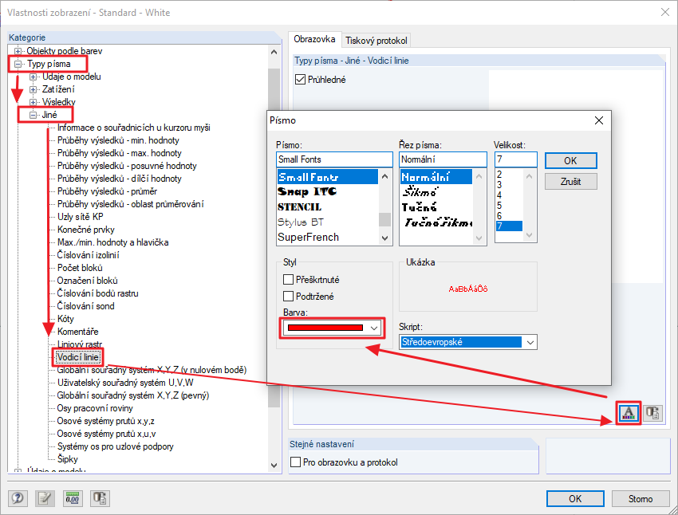Click the bottom-left load default settings icon
The width and height of the screenshot is (678, 515).
point(100,498)
